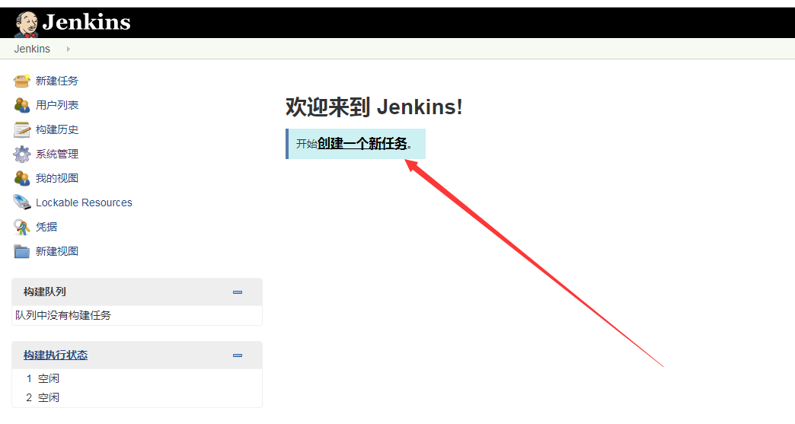Click the 用户列表 people icon
The height and width of the screenshot is (424, 795).
tap(22, 105)
